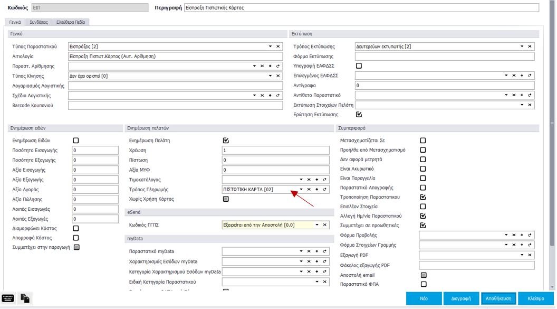Click the copy document icon beside the keyboard
The image size is (557, 309).
pos(25,298)
